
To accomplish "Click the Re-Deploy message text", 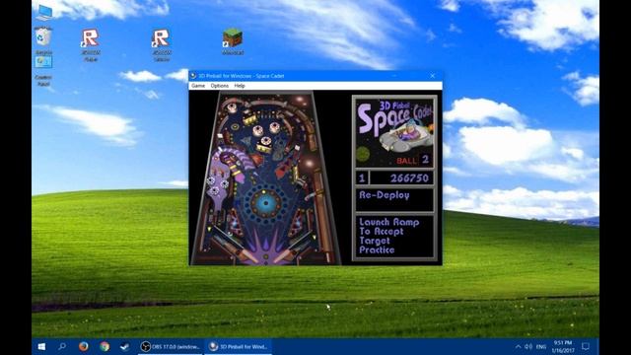I will pyautogui.click(x=385, y=195).
